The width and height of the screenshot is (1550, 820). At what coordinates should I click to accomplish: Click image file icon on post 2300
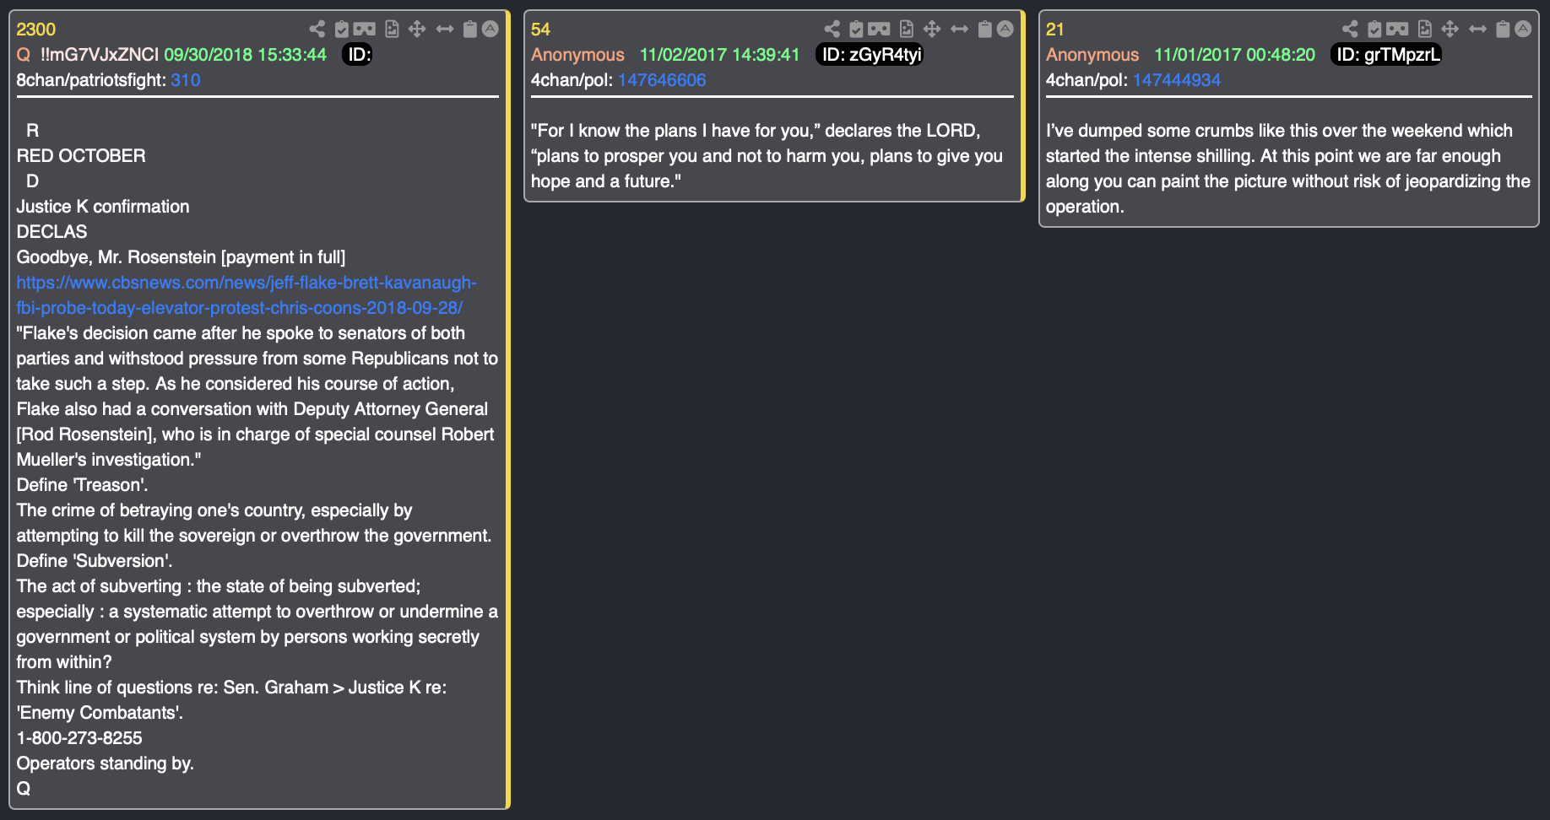click(x=392, y=30)
